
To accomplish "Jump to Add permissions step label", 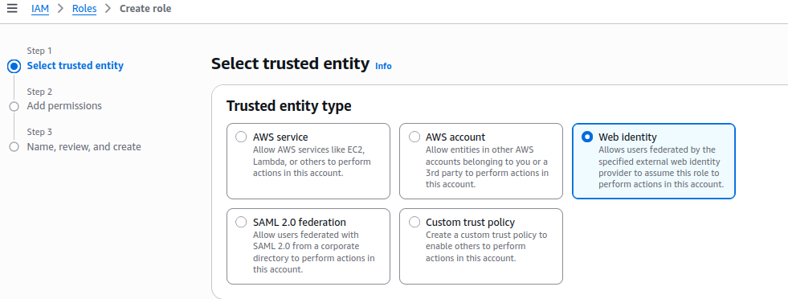I will click(x=64, y=106).
